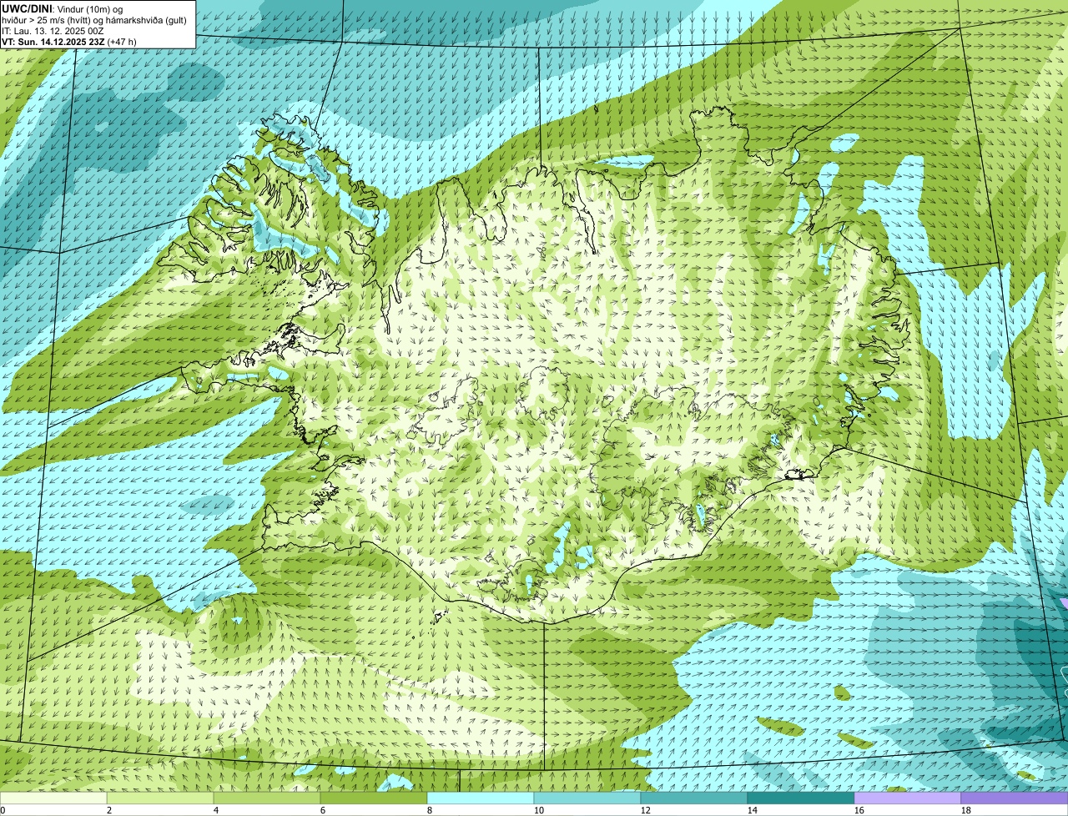Click the "18" label on the color scale

966,810
